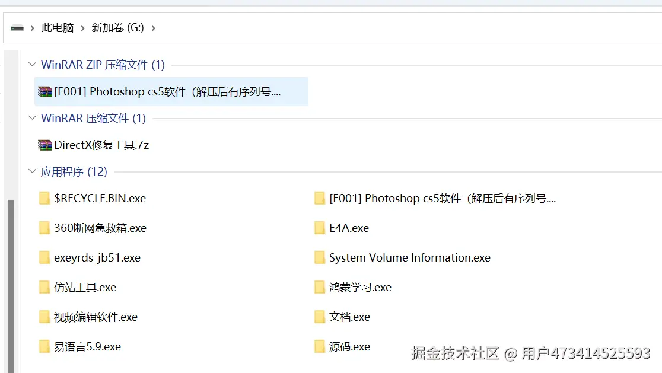Click the WinRAR icon of DirectX修复工具.7z
Screen dimensions: 662x373
44,145
